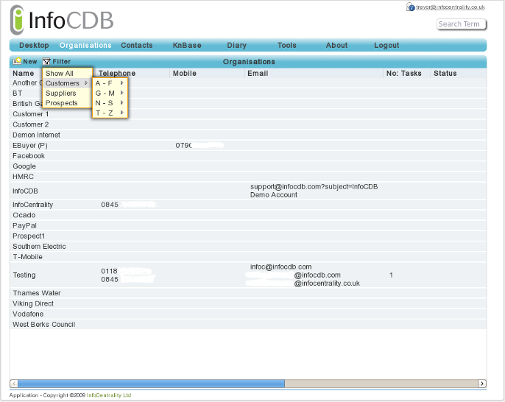This screenshot has height=402, width=505.
Task: Select the Ocado organisation
Action: coord(248,215)
